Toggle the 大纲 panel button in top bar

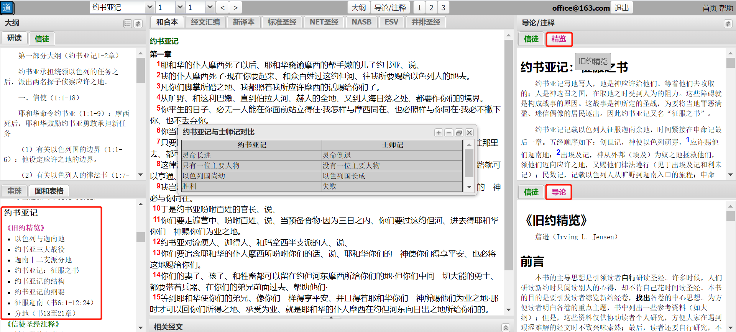tap(359, 8)
